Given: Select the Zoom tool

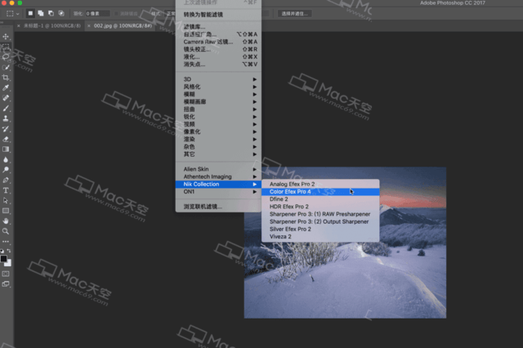Looking at the screenshot, I should [x=6, y=231].
